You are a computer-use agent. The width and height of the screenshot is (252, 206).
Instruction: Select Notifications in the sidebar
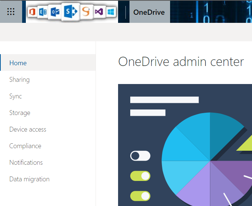click(26, 163)
